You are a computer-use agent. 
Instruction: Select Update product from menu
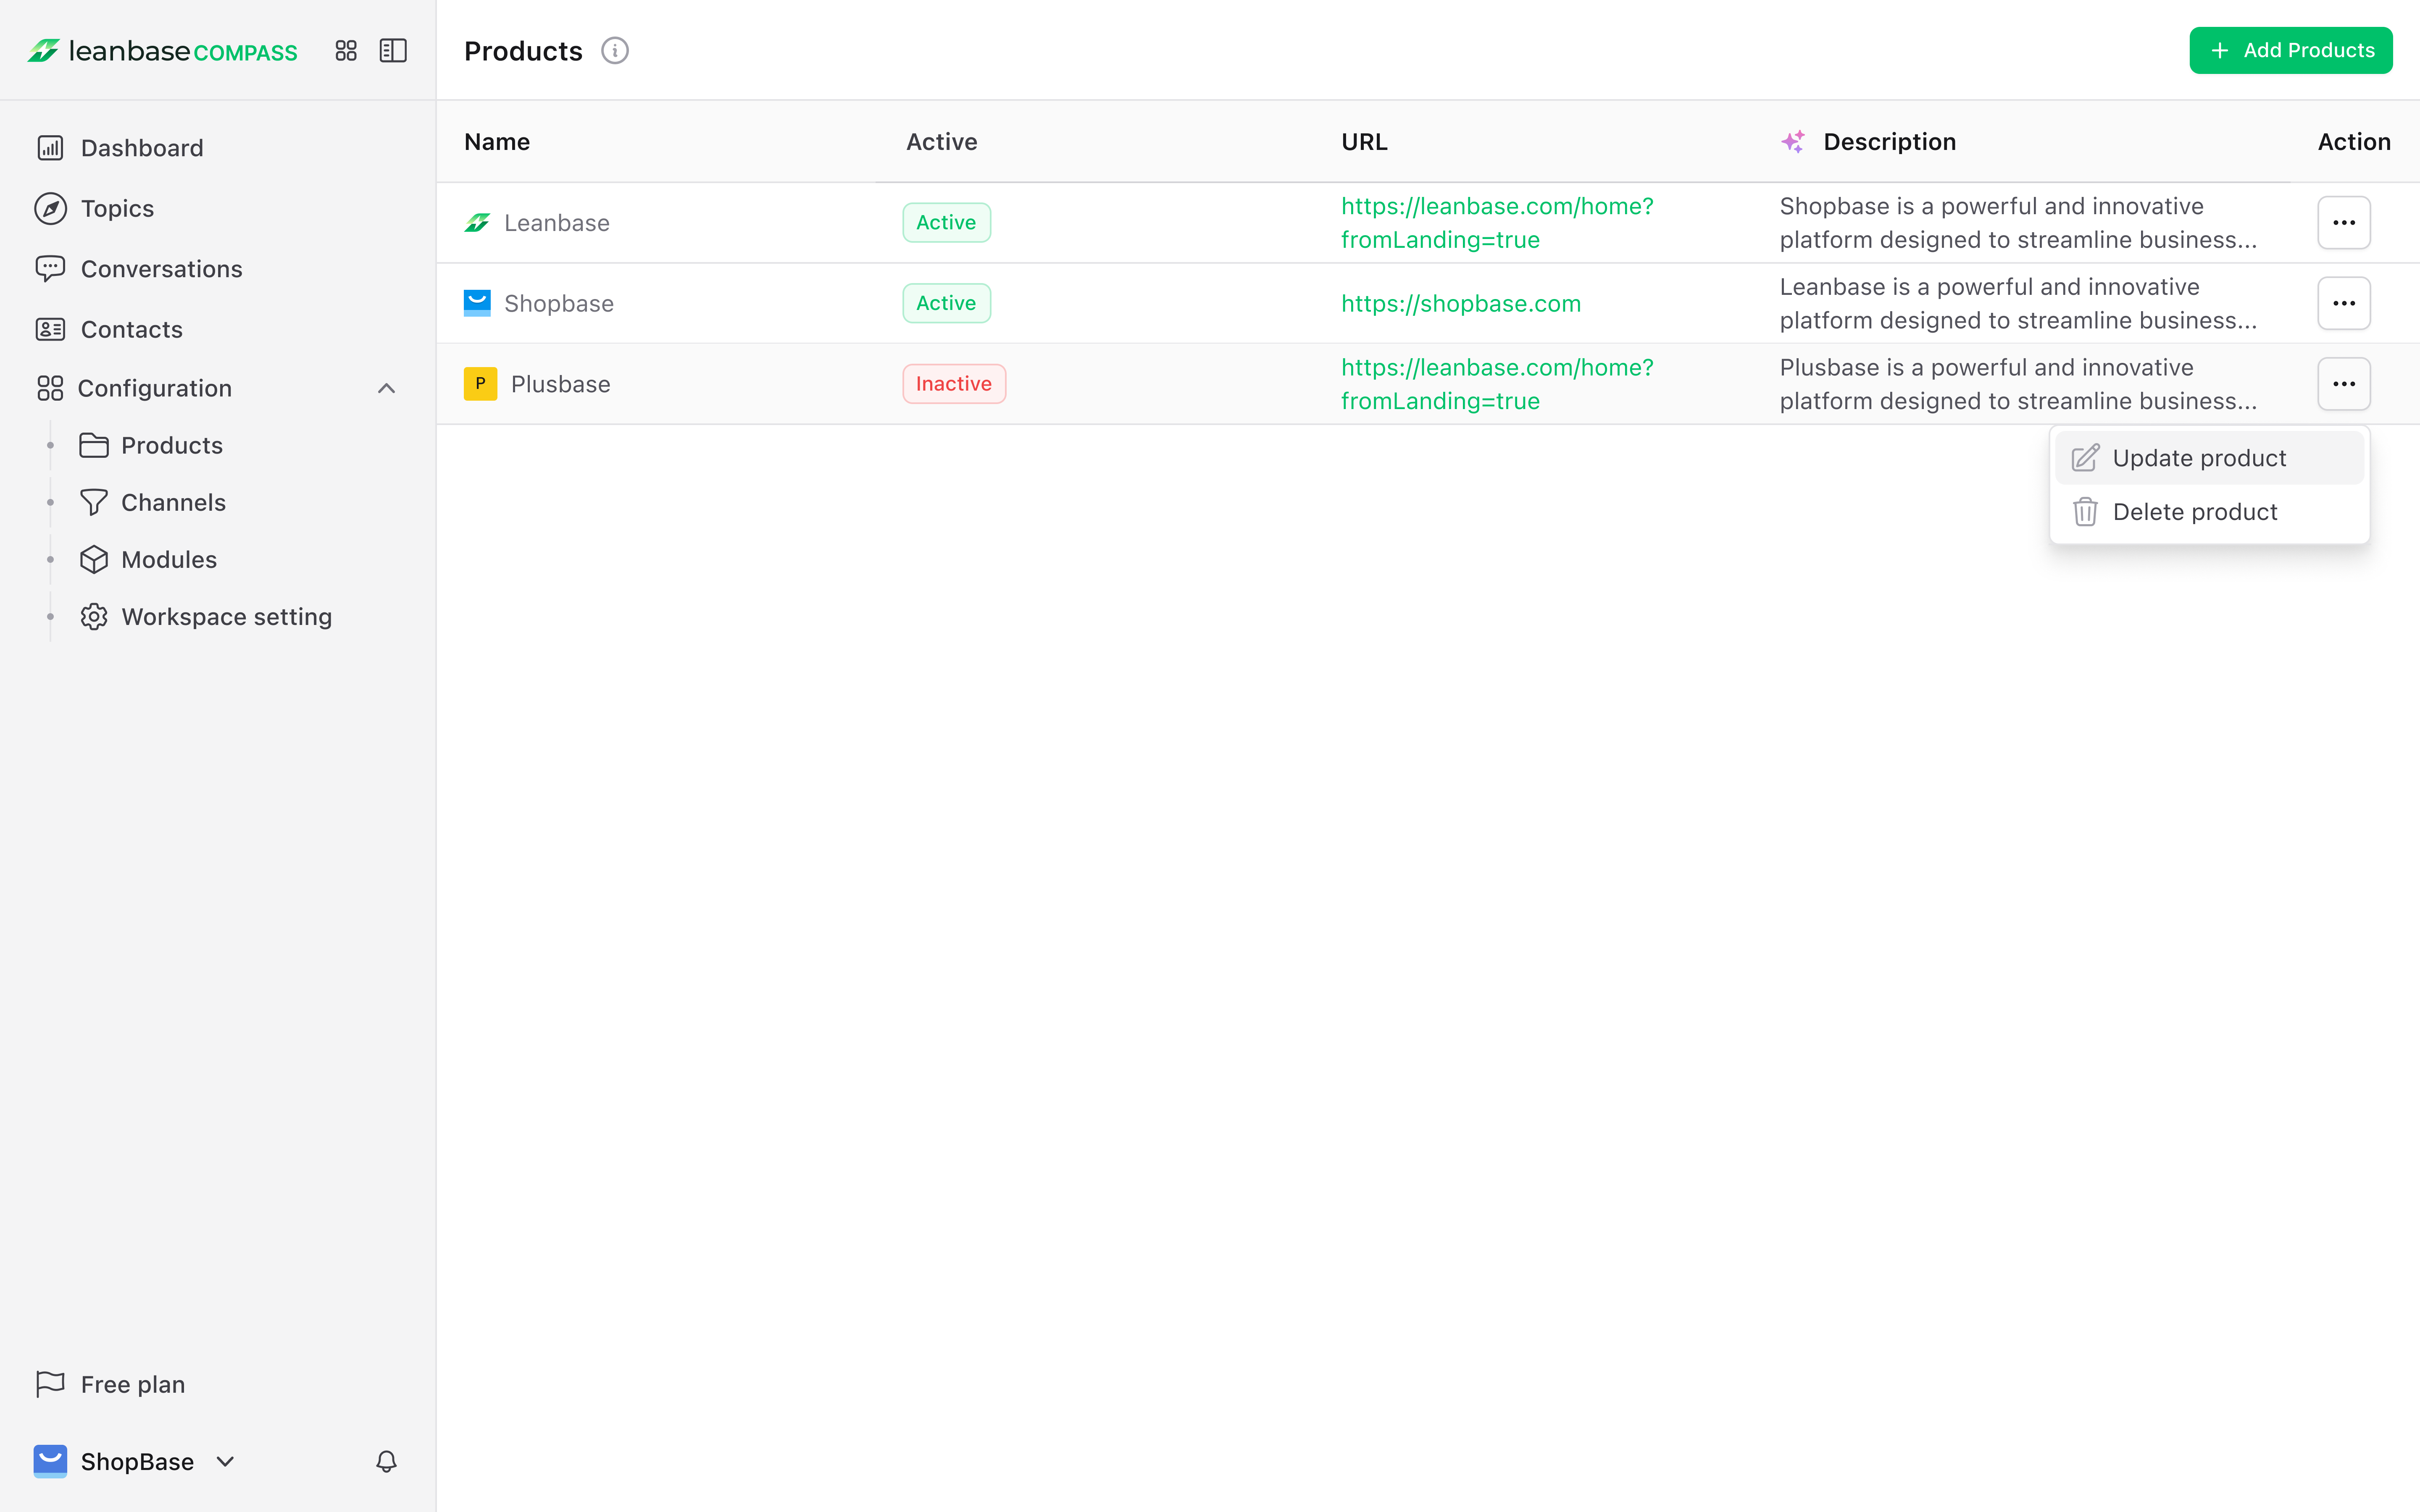pyautogui.click(x=2198, y=458)
